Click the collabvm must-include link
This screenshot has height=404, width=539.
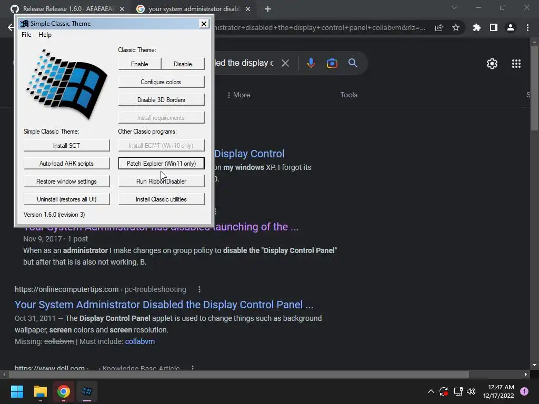[140, 341]
